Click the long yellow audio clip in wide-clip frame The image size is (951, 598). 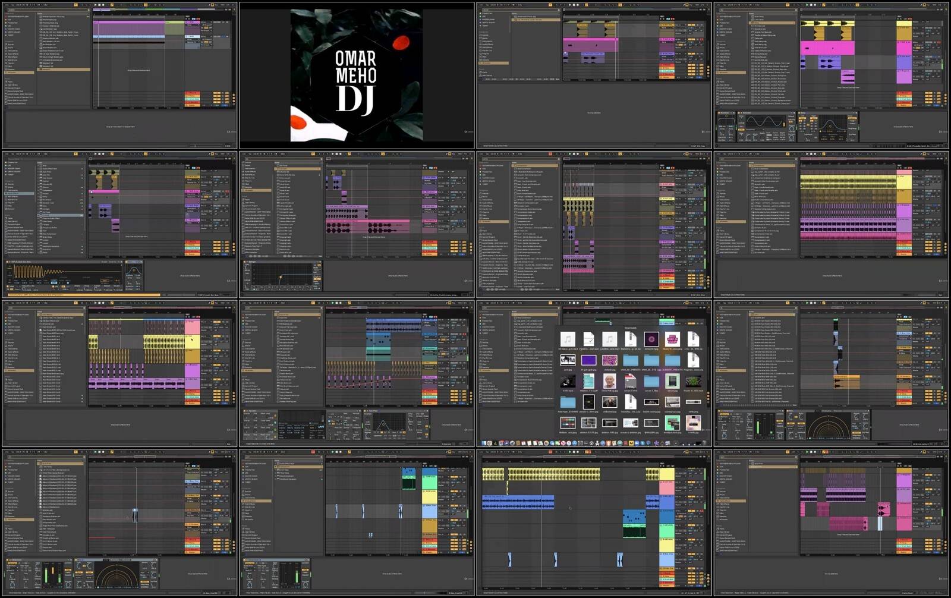(554, 474)
